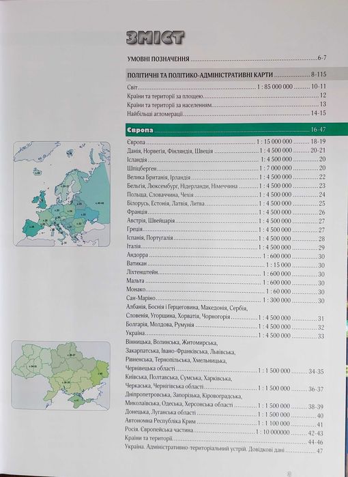
Task: Click 'ПОЛІТИЧНІ ТА ПОЛІТИКО-АДМІНІСТРАТИВНІ КАРТИ' section header
Action: pyautogui.click(x=227, y=74)
